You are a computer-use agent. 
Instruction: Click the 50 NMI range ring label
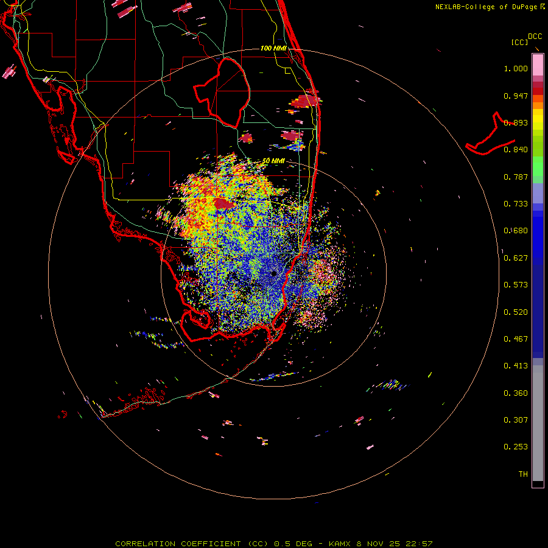(273, 161)
